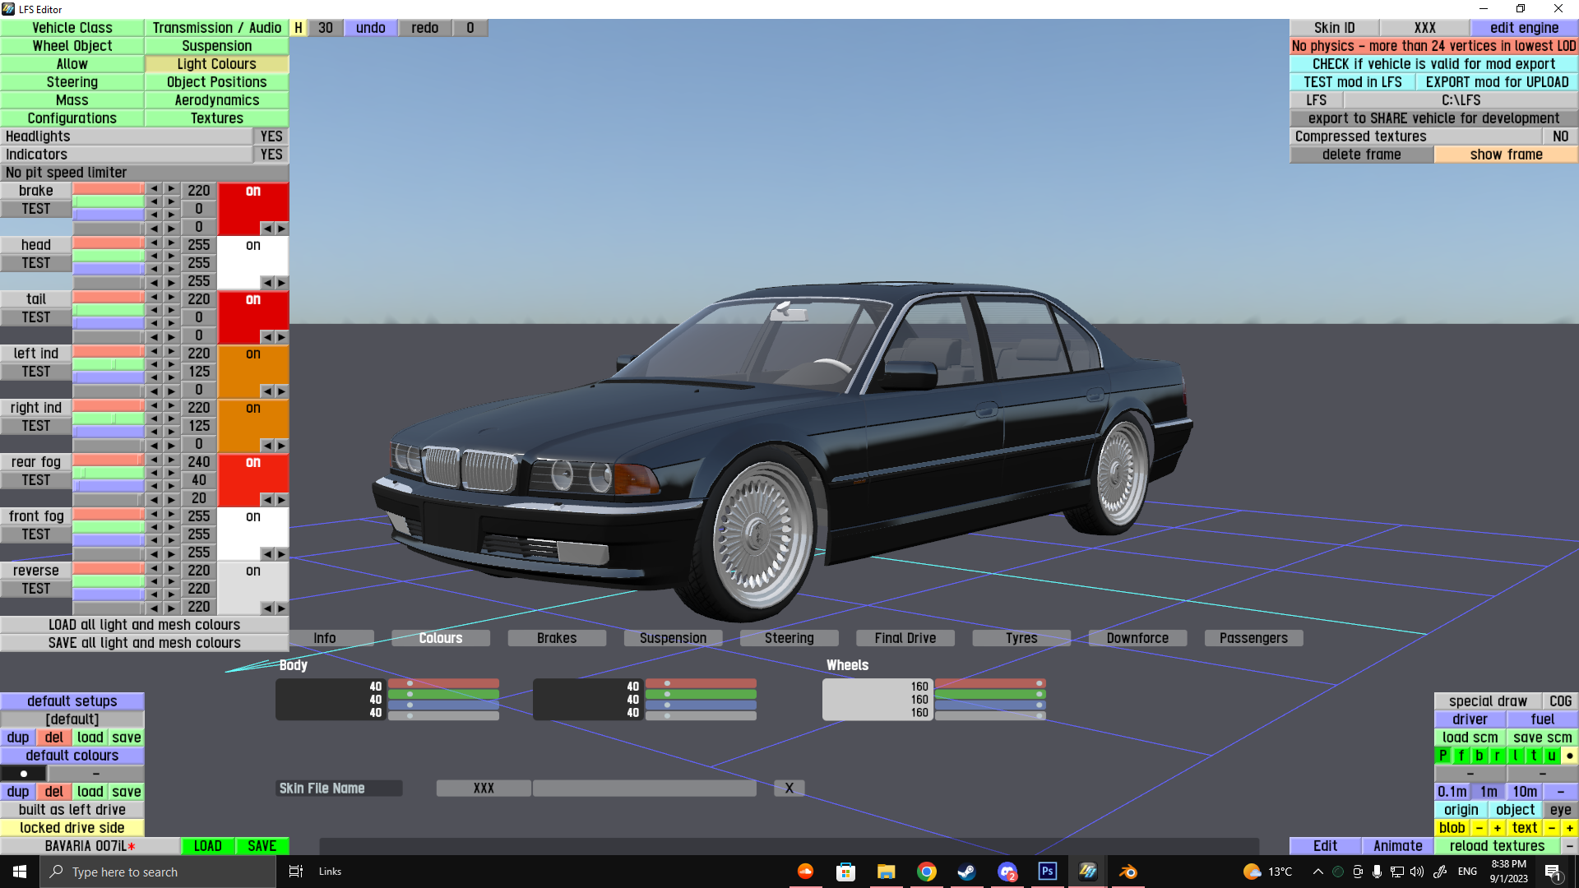
Task: Switch to the Aerodynamics section
Action: click(216, 100)
